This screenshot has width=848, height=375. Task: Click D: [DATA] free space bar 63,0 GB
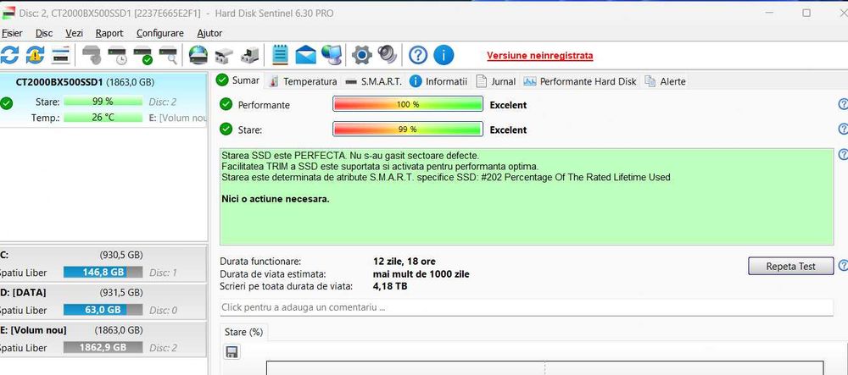pos(103,310)
